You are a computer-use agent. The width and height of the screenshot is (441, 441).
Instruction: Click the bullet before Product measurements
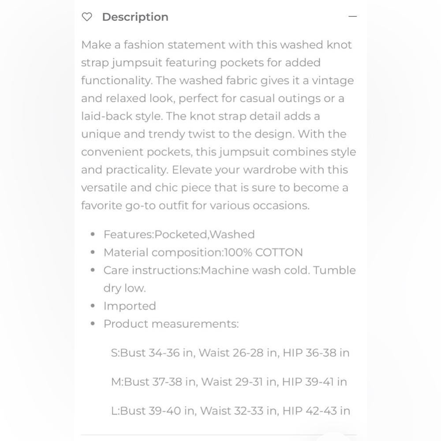[x=93, y=324]
